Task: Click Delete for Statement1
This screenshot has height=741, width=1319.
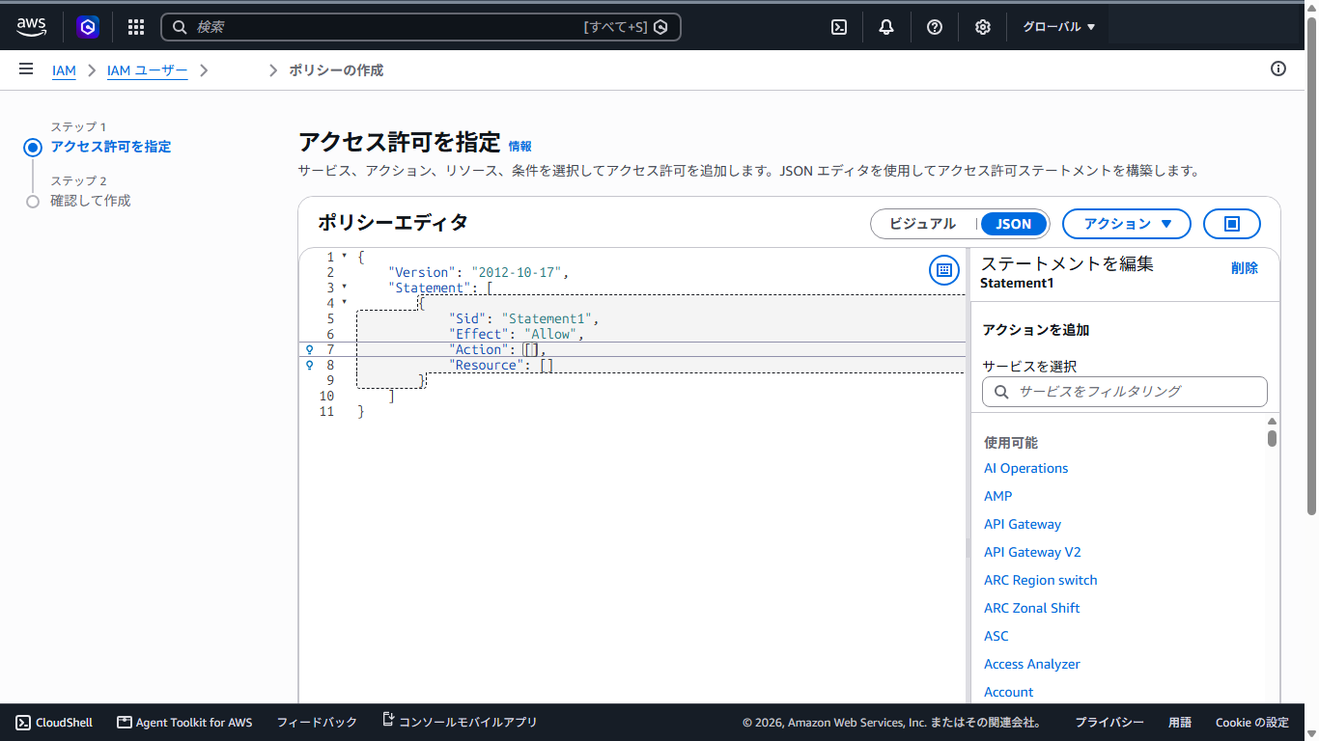Action: [1245, 268]
